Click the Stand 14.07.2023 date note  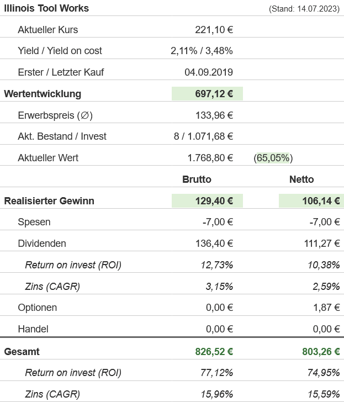pos(304,9)
